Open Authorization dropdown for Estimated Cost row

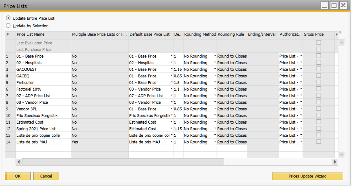(x=301, y=122)
